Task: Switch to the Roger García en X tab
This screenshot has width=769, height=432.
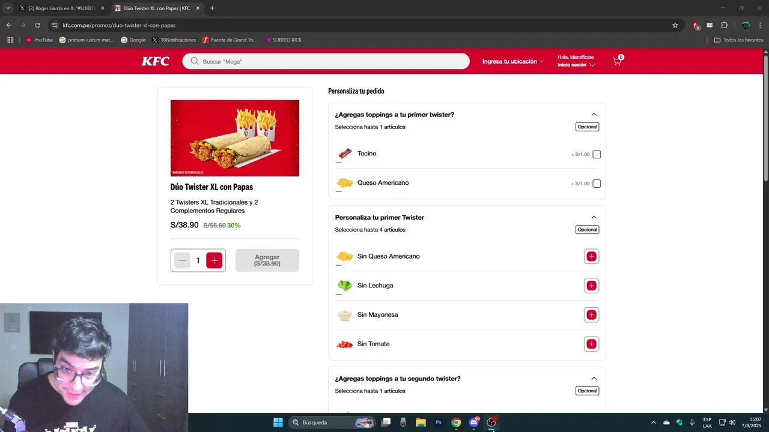Action: (x=60, y=8)
